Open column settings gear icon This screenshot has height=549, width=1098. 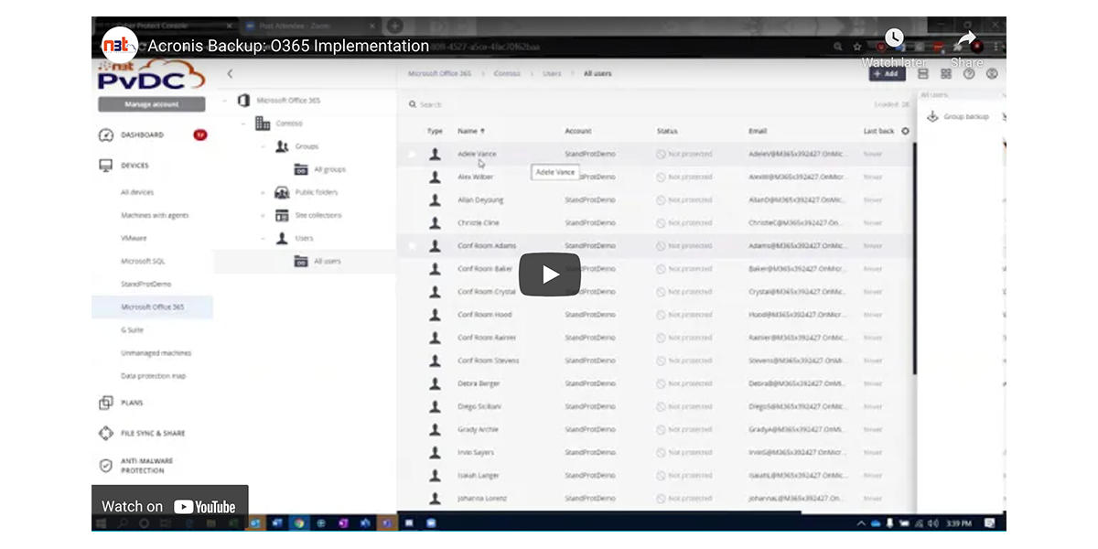[x=906, y=131]
